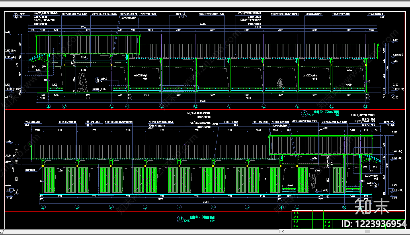410x235 pixels.
Task: Select the 5.085 elevation label top-left
Action: tap(8, 31)
